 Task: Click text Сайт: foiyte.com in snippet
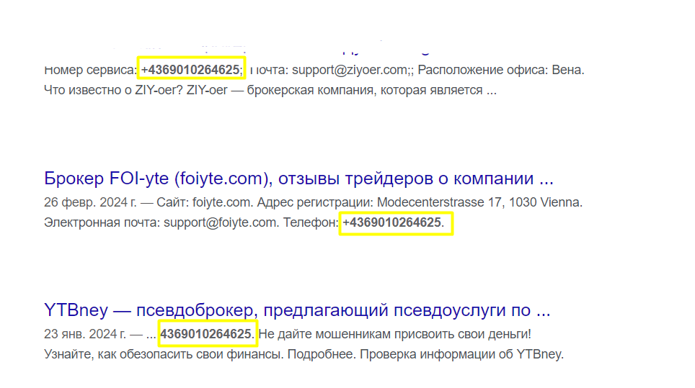pos(205,202)
